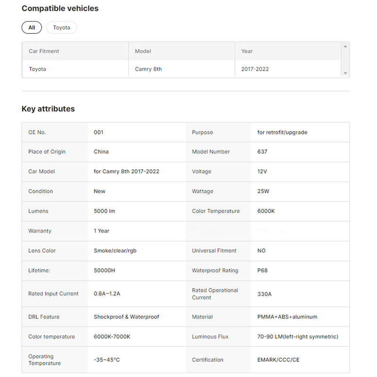Screen dimensions: 377x377
Task: Select the Toyota filter pill
Action: [61, 27]
